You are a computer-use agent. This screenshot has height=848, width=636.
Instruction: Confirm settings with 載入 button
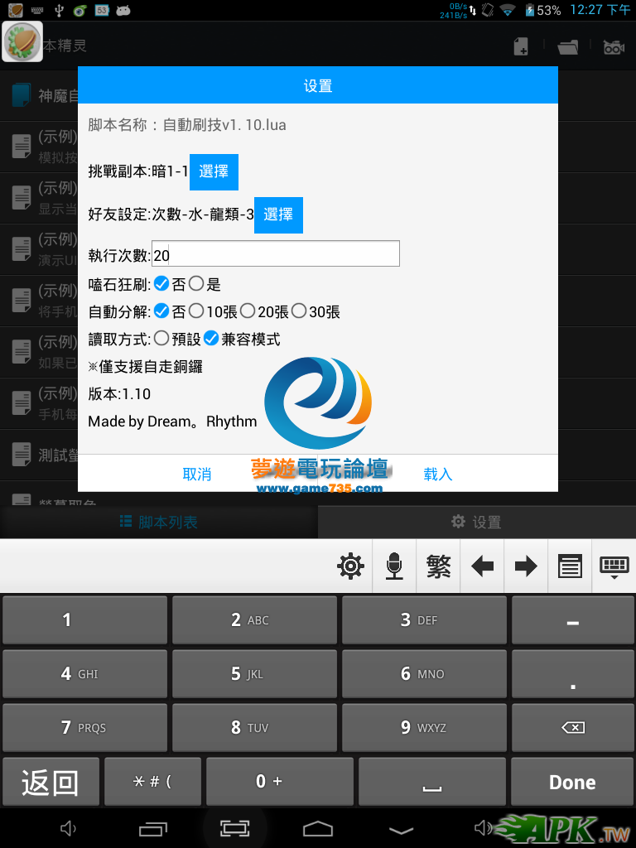[437, 475]
